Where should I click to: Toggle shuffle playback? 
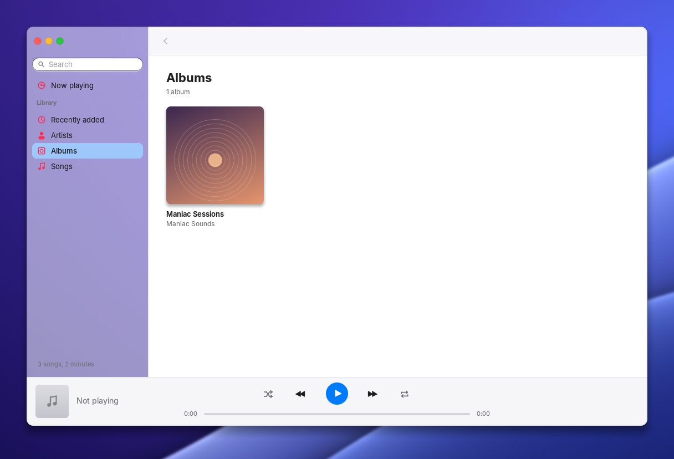click(268, 394)
